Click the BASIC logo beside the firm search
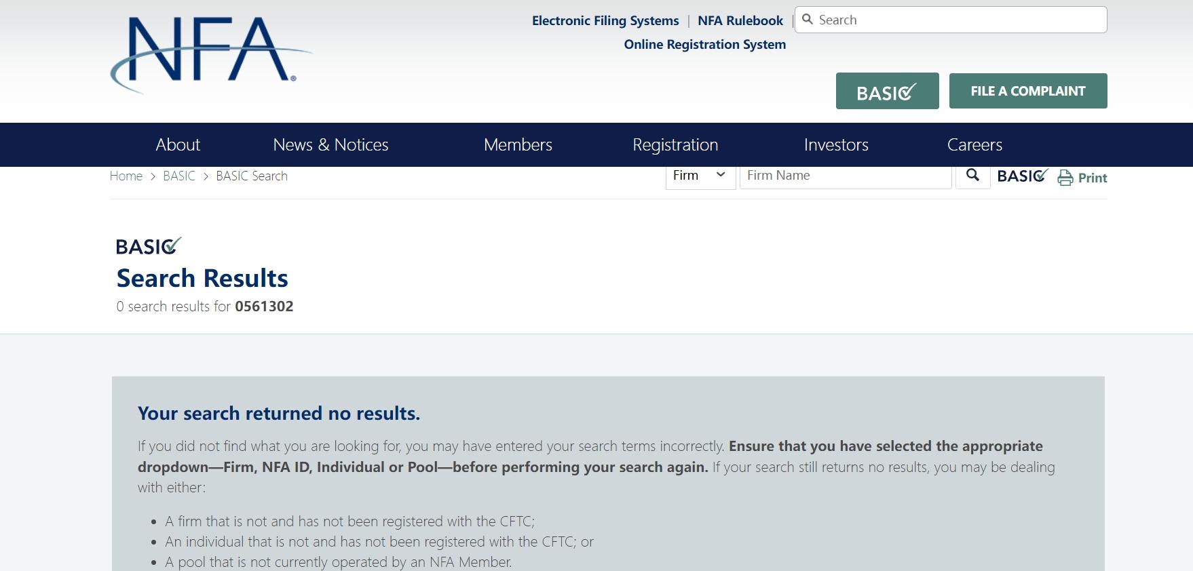This screenshot has width=1193, height=571. pyautogui.click(x=1023, y=176)
